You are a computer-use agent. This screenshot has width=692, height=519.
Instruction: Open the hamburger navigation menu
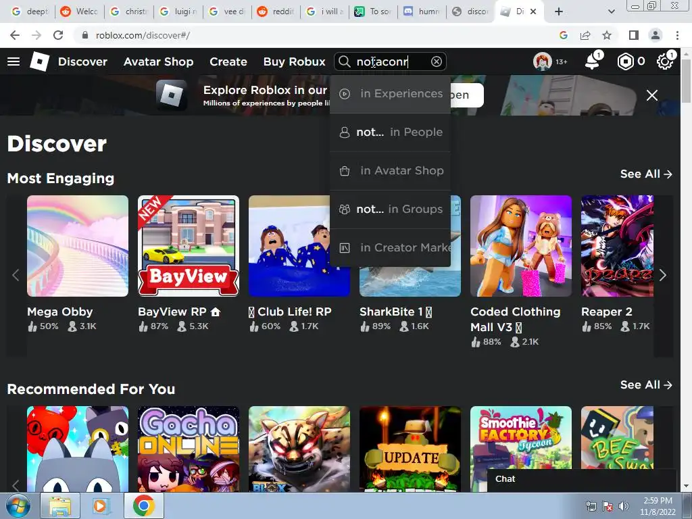click(x=14, y=61)
